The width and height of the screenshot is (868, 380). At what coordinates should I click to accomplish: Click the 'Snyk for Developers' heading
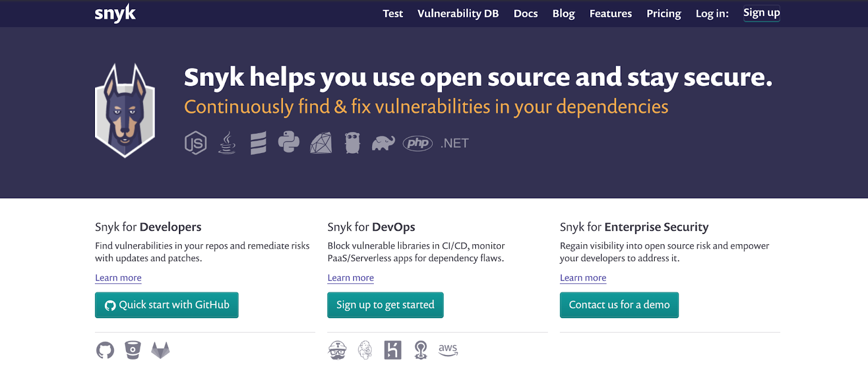pos(148,227)
